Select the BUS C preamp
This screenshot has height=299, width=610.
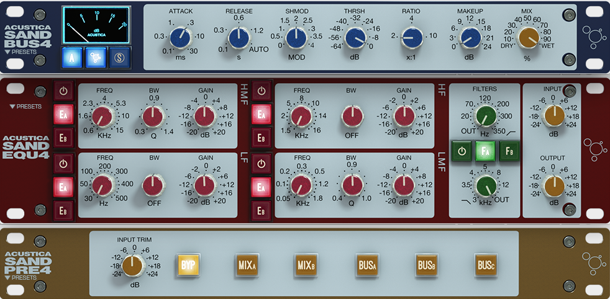pyautogui.click(x=486, y=266)
